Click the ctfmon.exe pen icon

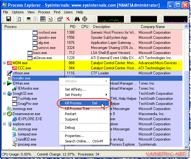click(x=10, y=73)
